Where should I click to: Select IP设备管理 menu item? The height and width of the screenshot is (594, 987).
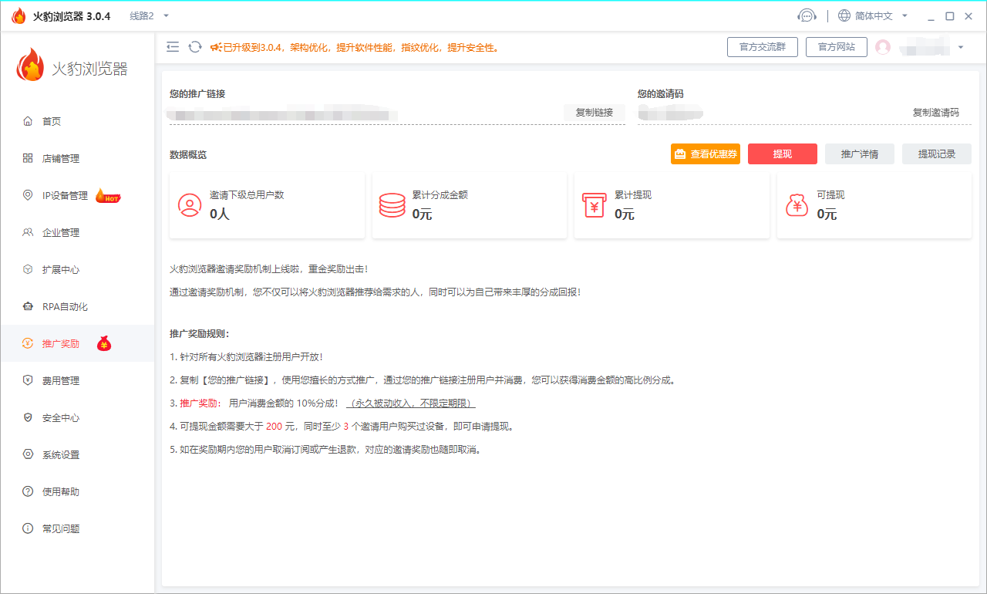(77, 195)
